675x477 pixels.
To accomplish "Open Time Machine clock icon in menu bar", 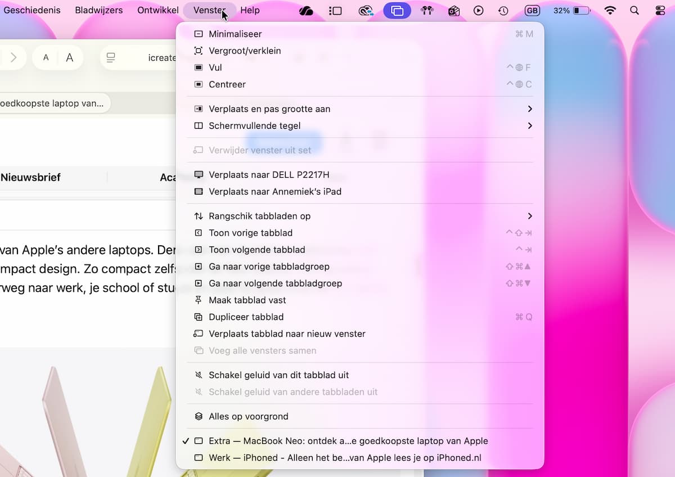I will tap(503, 11).
